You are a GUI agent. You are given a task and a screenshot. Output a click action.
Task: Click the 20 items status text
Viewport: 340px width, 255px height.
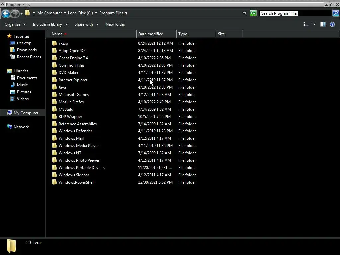tap(34, 243)
